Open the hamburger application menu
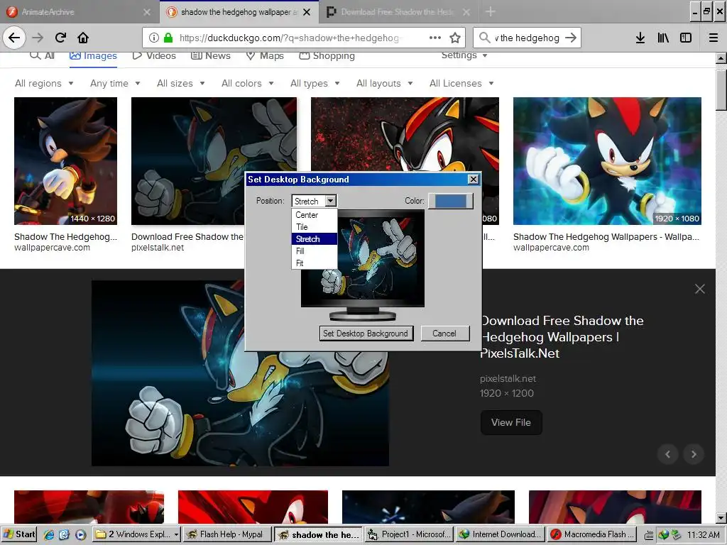Image resolution: width=727 pixels, height=545 pixels. 714,38
